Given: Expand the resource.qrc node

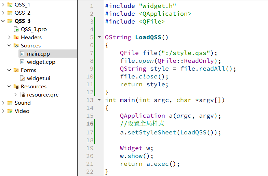Looking at the screenshot, I should [15, 95].
